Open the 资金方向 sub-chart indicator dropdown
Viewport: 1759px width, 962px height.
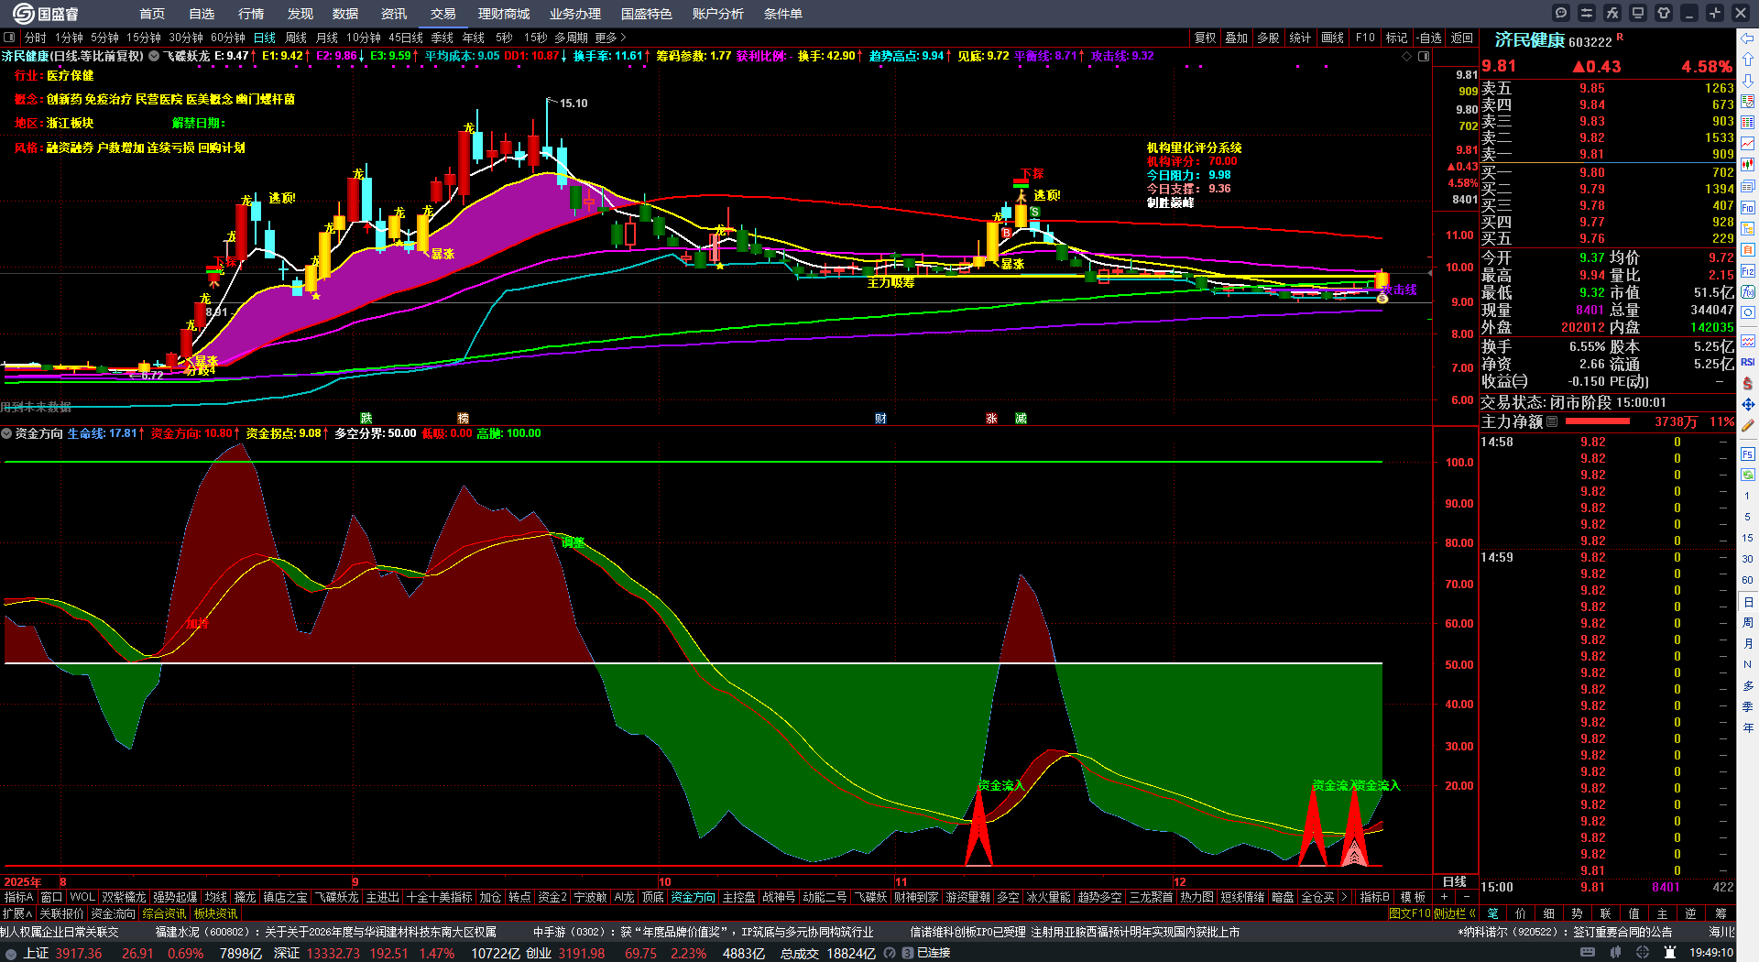(6, 433)
